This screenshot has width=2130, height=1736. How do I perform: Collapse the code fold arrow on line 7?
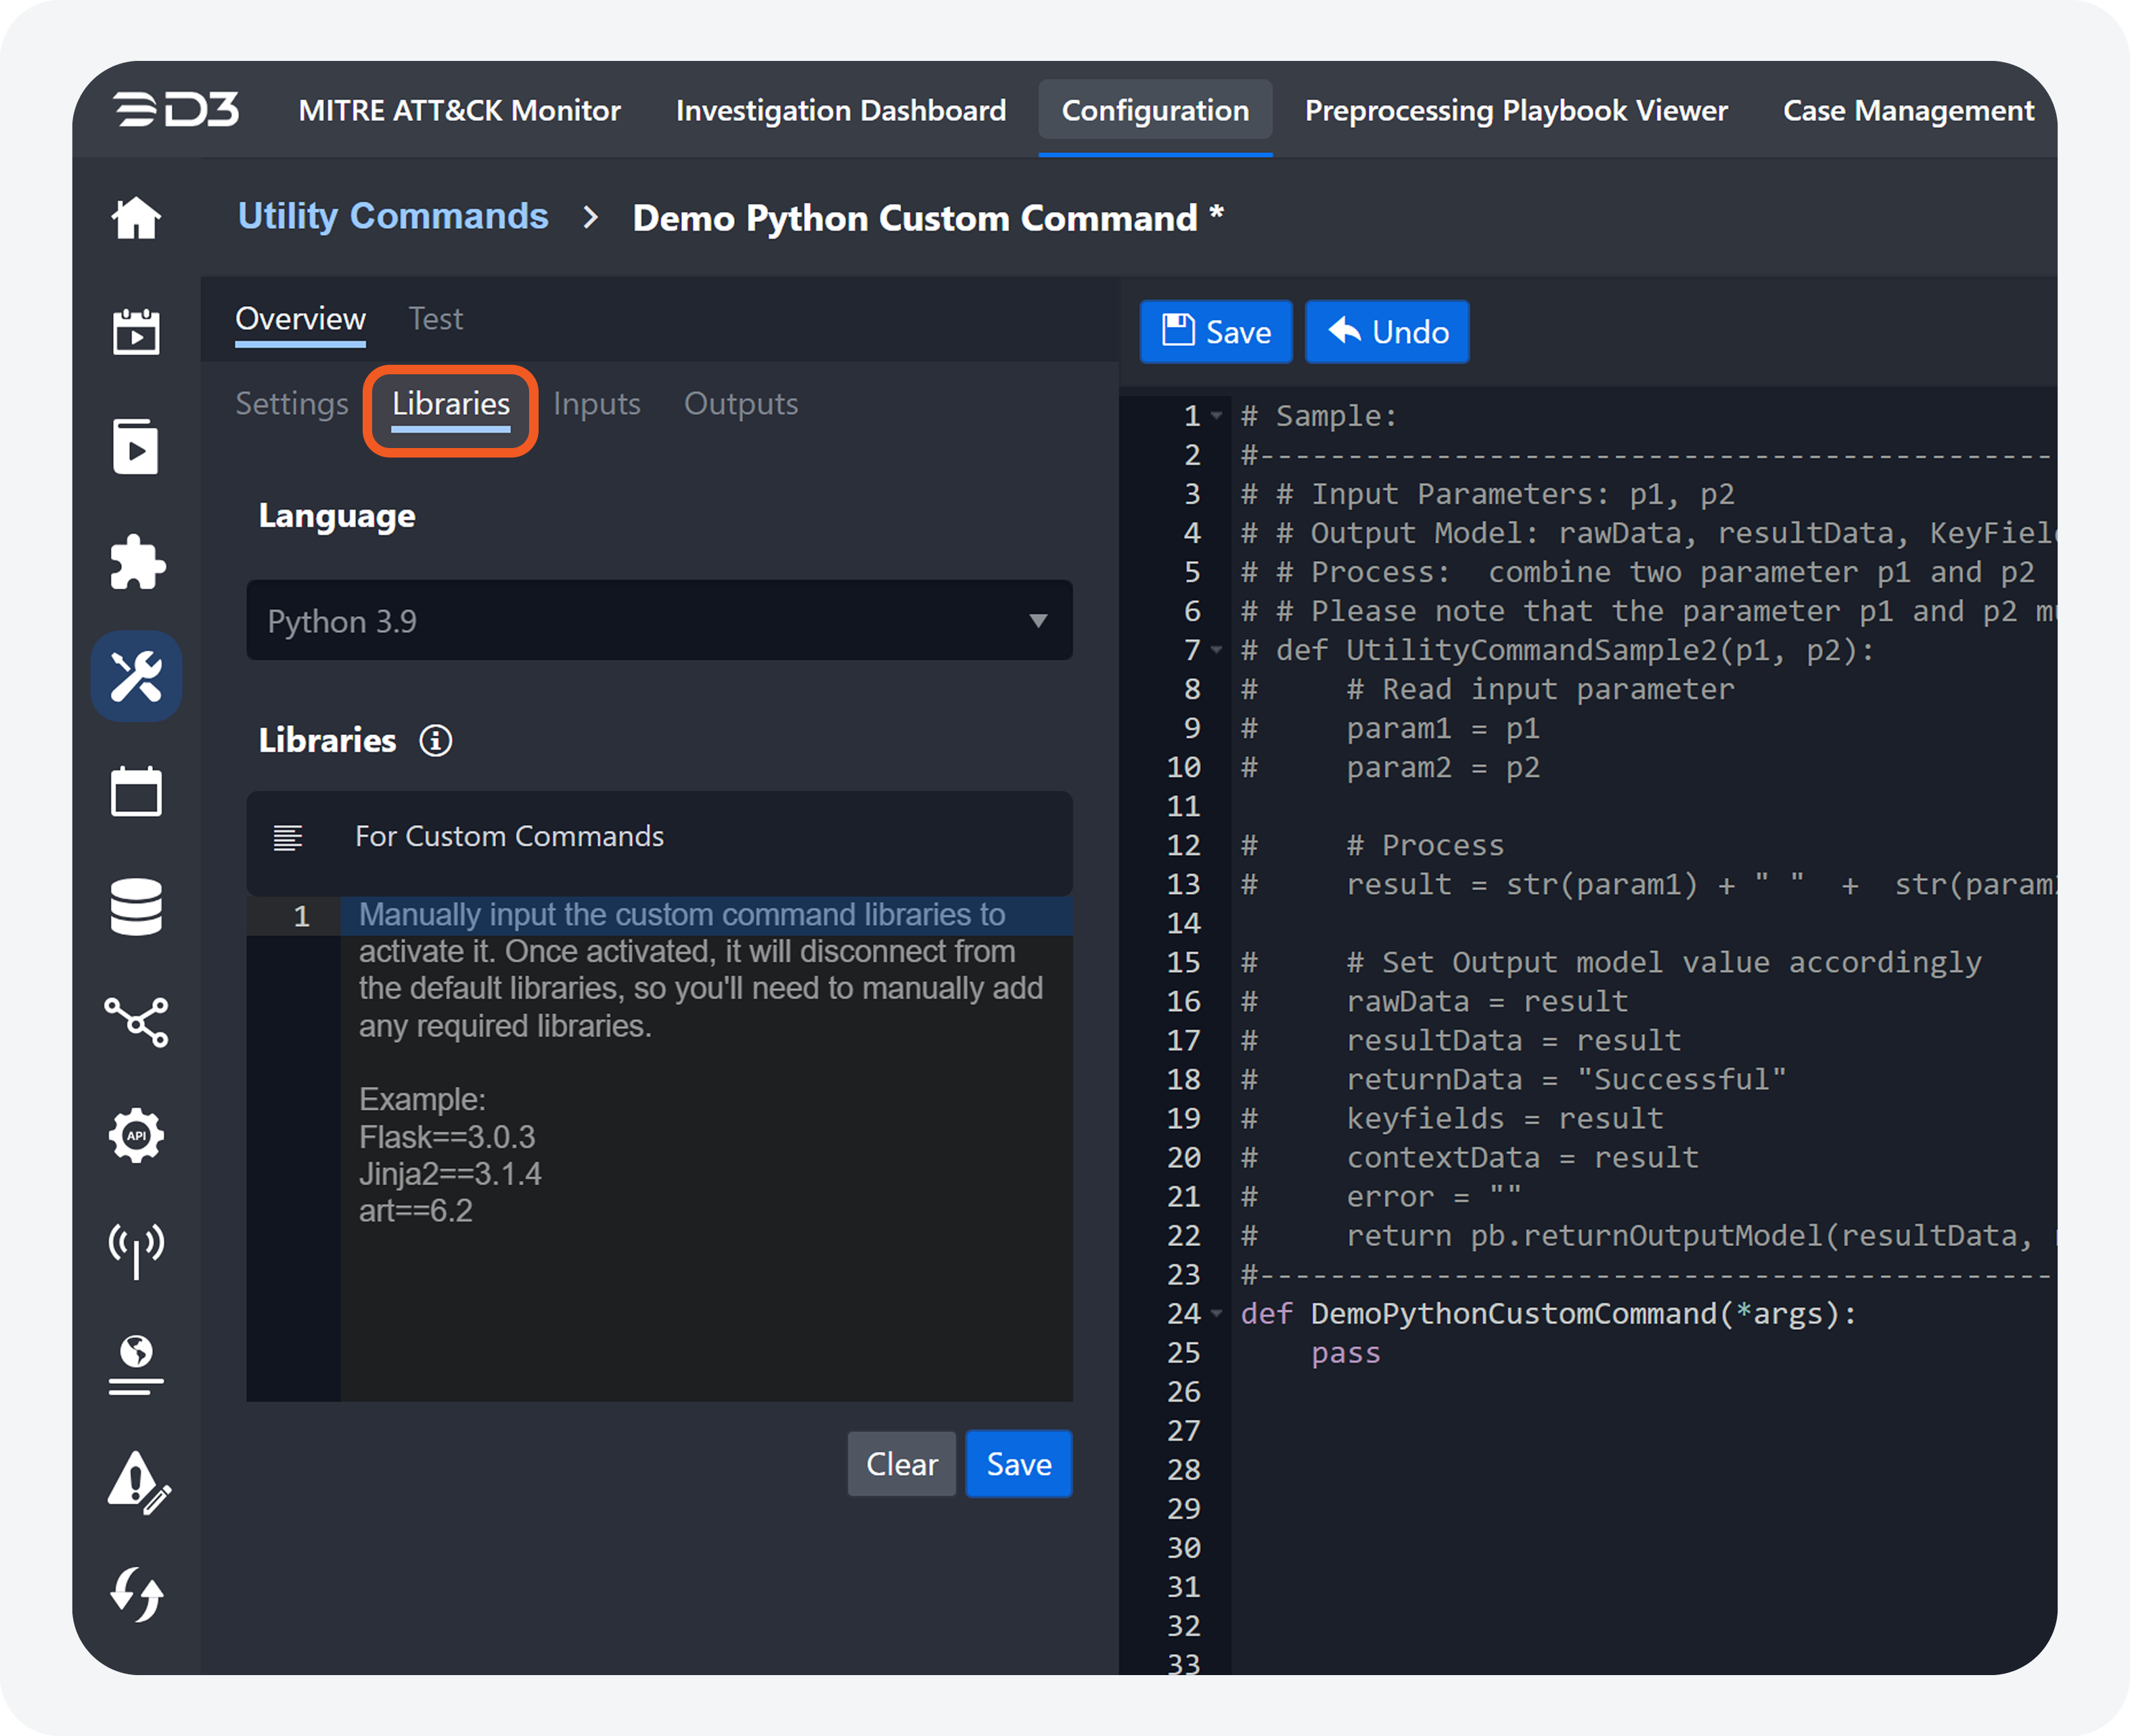click(x=1217, y=650)
